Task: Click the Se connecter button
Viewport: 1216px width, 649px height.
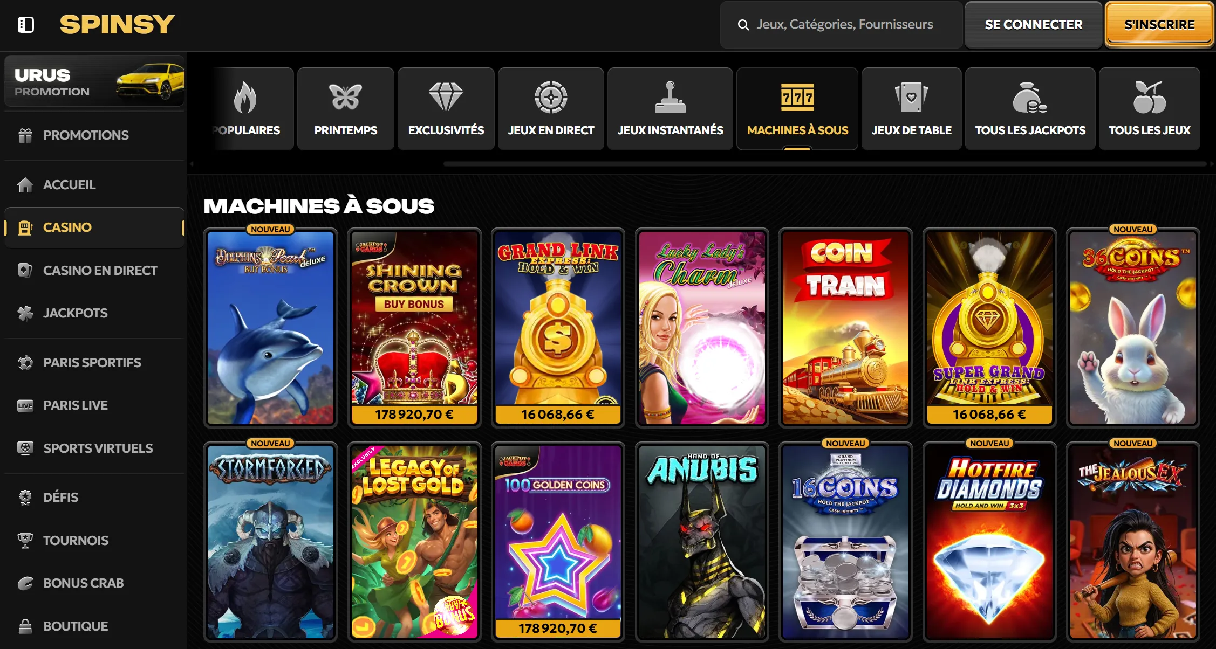Action: point(1034,25)
